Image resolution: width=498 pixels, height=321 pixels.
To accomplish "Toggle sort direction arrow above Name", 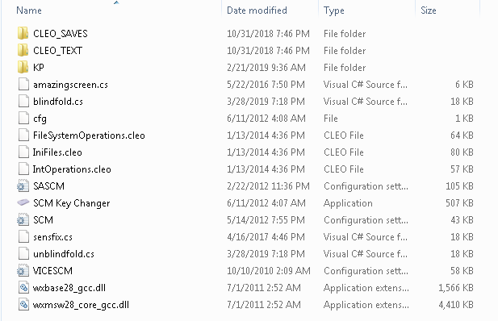I will click(x=116, y=2).
